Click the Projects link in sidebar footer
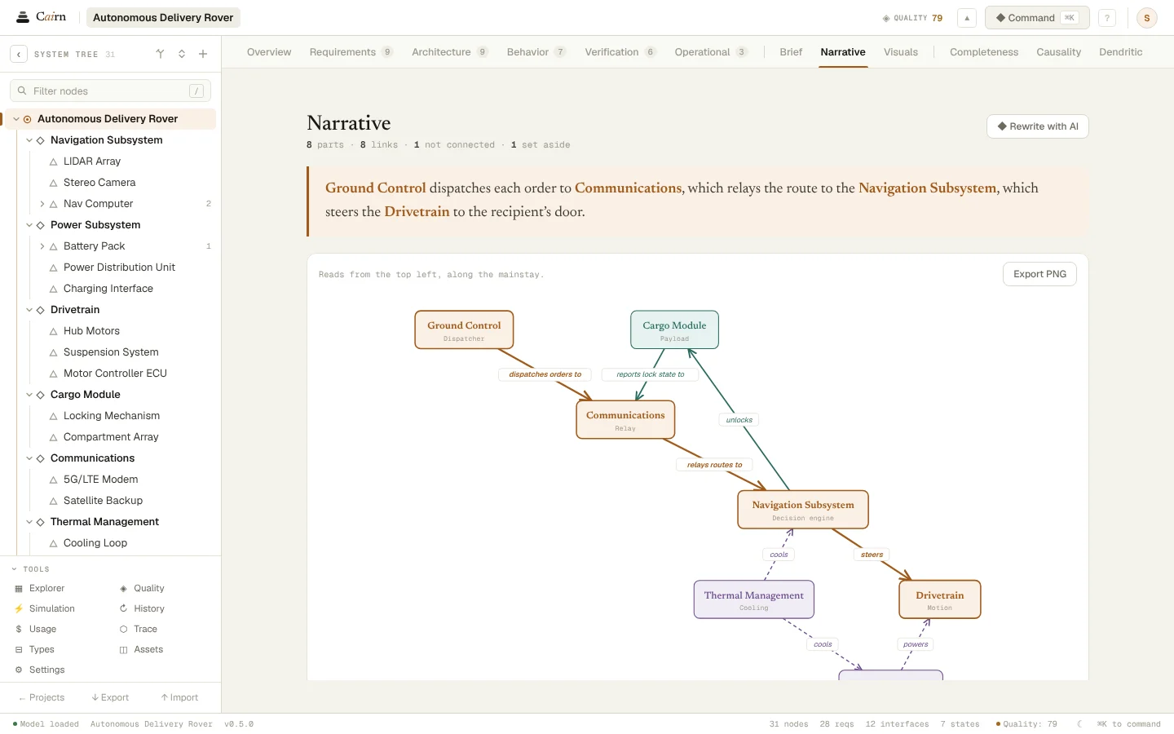Image resolution: width=1174 pixels, height=734 pixels. [42, 698]
